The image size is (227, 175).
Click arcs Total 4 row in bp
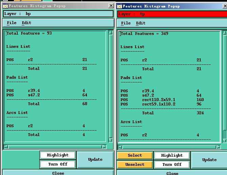coord(57,135)
